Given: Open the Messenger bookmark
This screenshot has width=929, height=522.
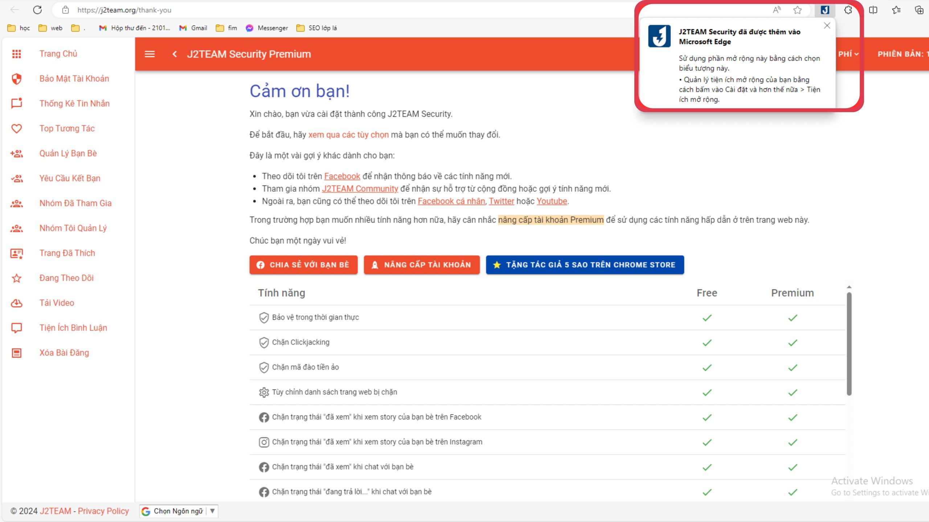Looking at the screenshot, I should pyautogui.click(x=267, y=28).
